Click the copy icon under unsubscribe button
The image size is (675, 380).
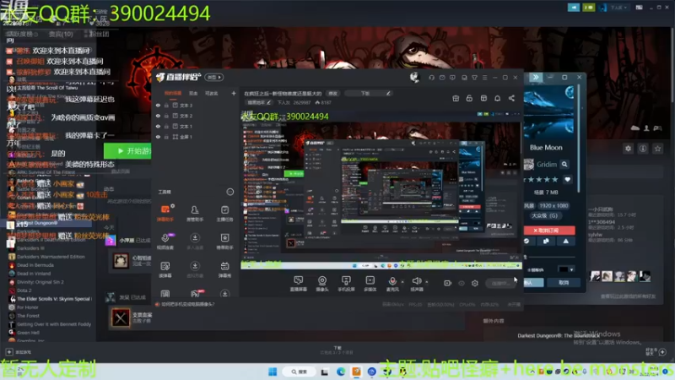(546, 242)
